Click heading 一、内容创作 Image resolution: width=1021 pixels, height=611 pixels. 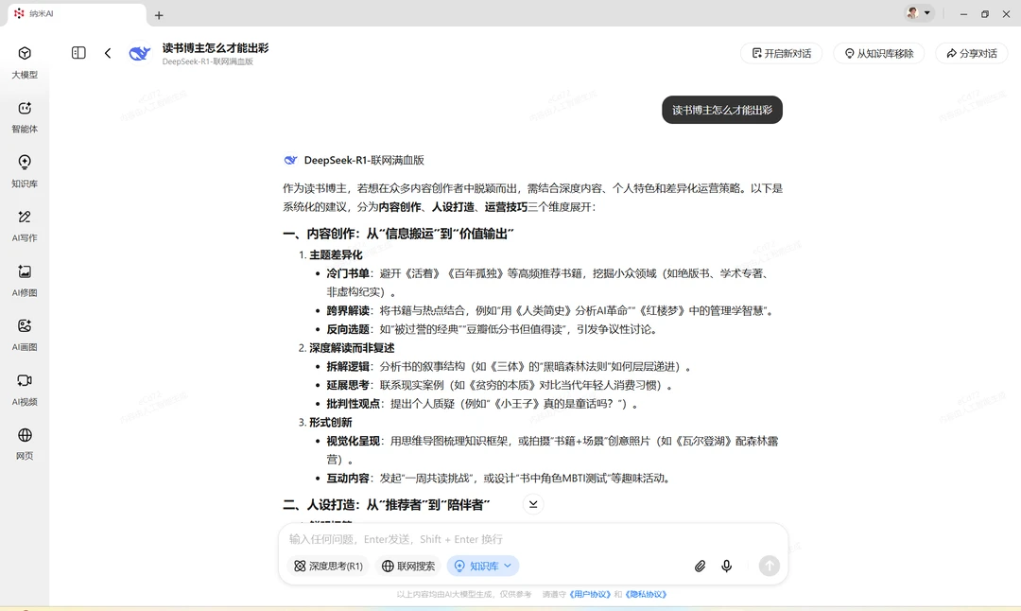click(398, 234)
